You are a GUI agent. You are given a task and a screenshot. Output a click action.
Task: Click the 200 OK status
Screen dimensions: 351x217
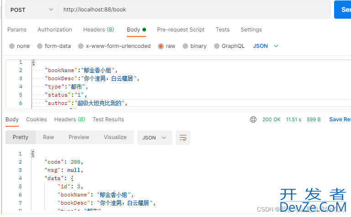click(x=271, y=119)
